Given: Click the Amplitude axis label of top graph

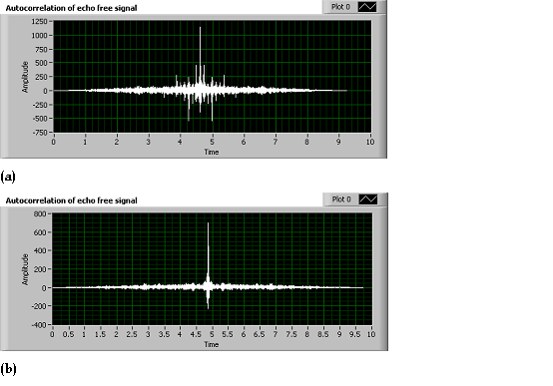Looking at the screenshot, I should point(25,77).
